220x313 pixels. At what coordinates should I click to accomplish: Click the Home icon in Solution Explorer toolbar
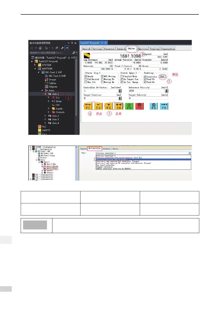[40, 48]
